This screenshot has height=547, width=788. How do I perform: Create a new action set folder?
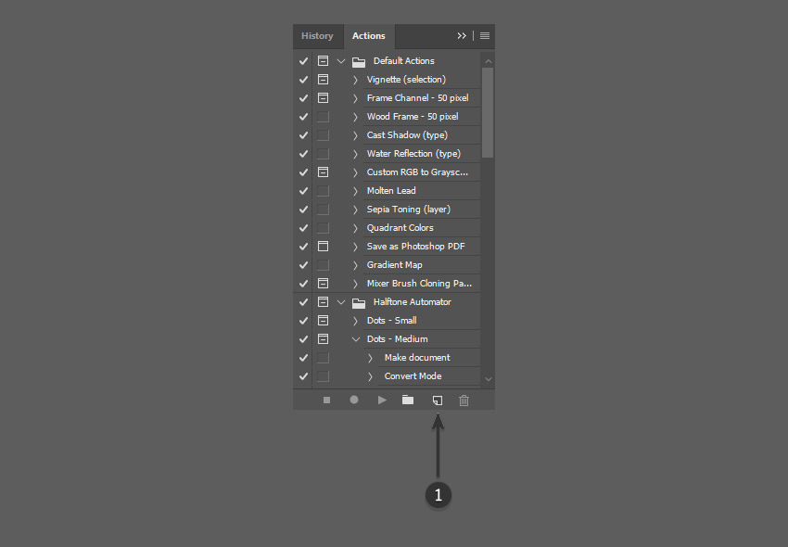[x=408, y=401]
